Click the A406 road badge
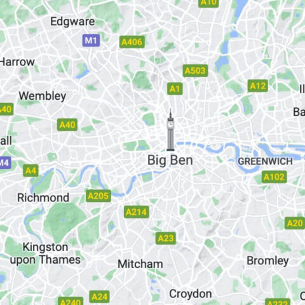Viewport: 305px width, 305px height. [132, 42]
